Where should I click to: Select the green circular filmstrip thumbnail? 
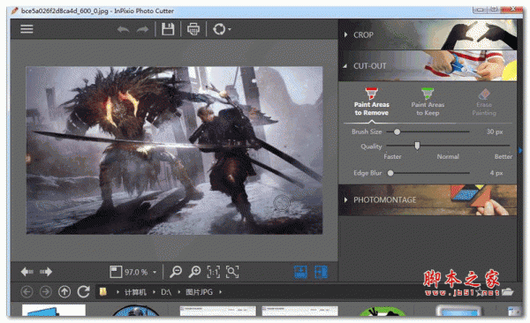(382, 312)
